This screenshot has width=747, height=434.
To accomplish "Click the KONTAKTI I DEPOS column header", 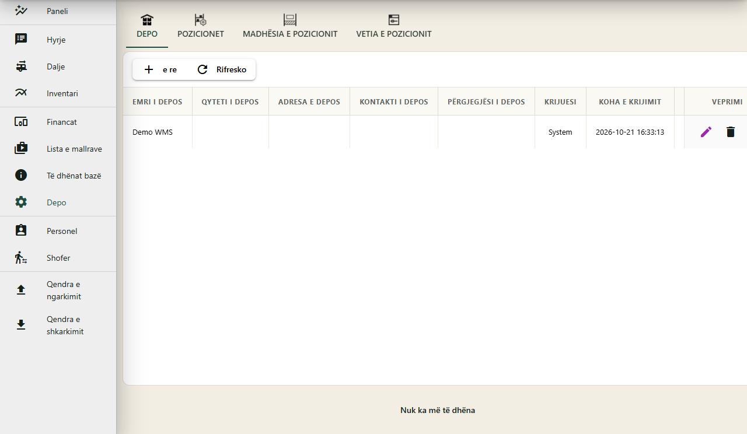I will tap(394, 101).
